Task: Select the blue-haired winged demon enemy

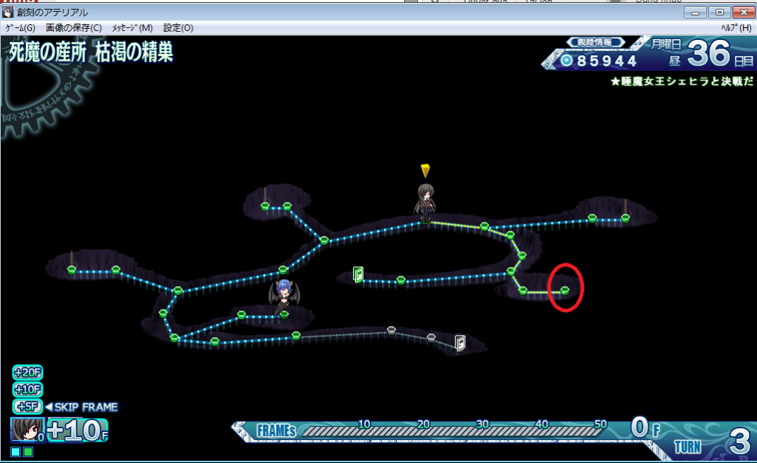Action: coord(284,297)
